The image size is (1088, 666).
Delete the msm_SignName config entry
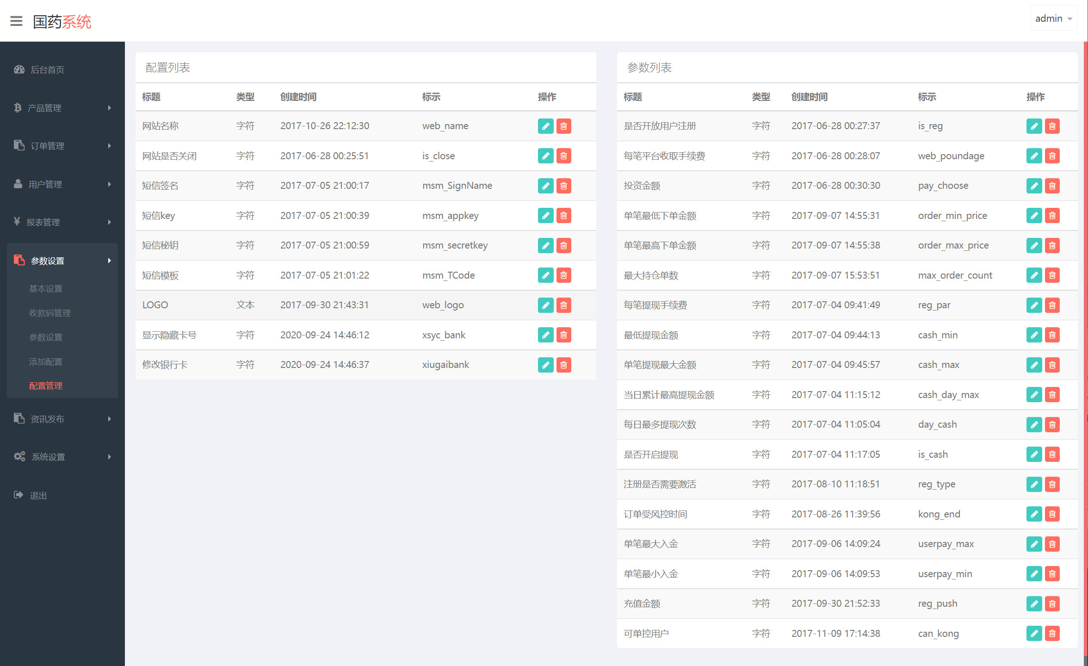pyautogui.click(x=564, y=186)
